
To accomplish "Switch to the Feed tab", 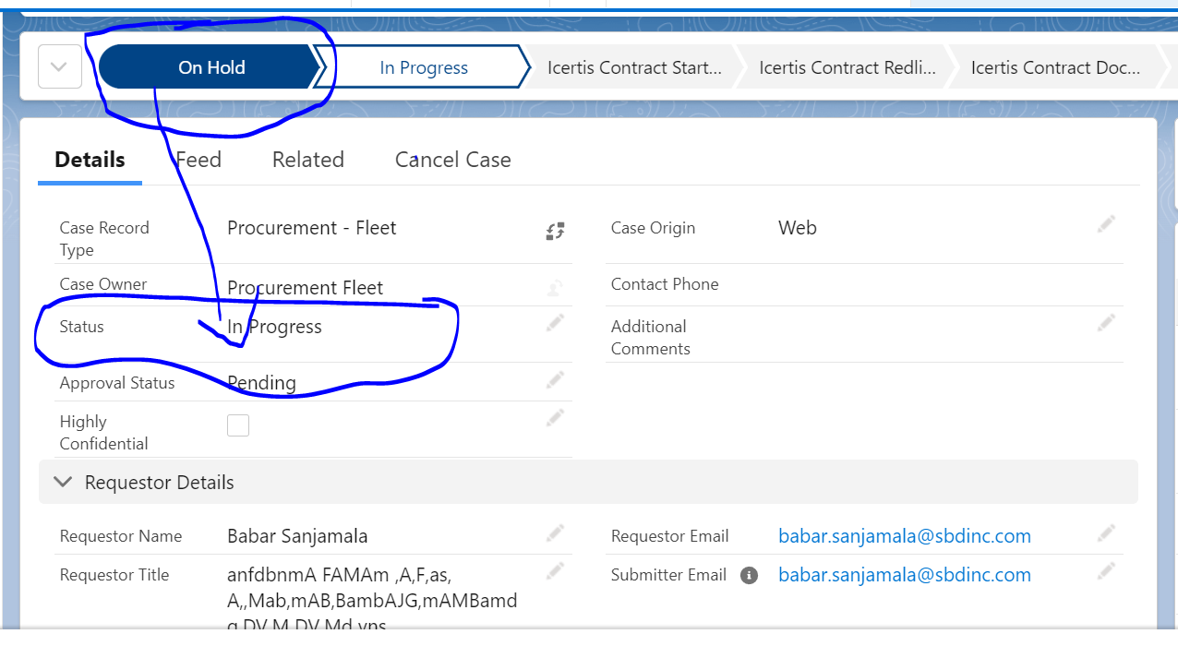I will pos(198,160).
